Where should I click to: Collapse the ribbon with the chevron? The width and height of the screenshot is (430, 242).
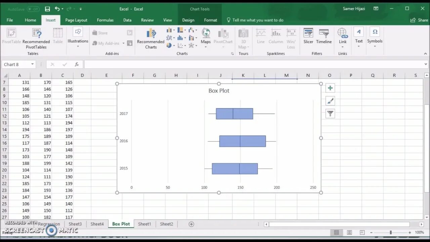(426, 54)
